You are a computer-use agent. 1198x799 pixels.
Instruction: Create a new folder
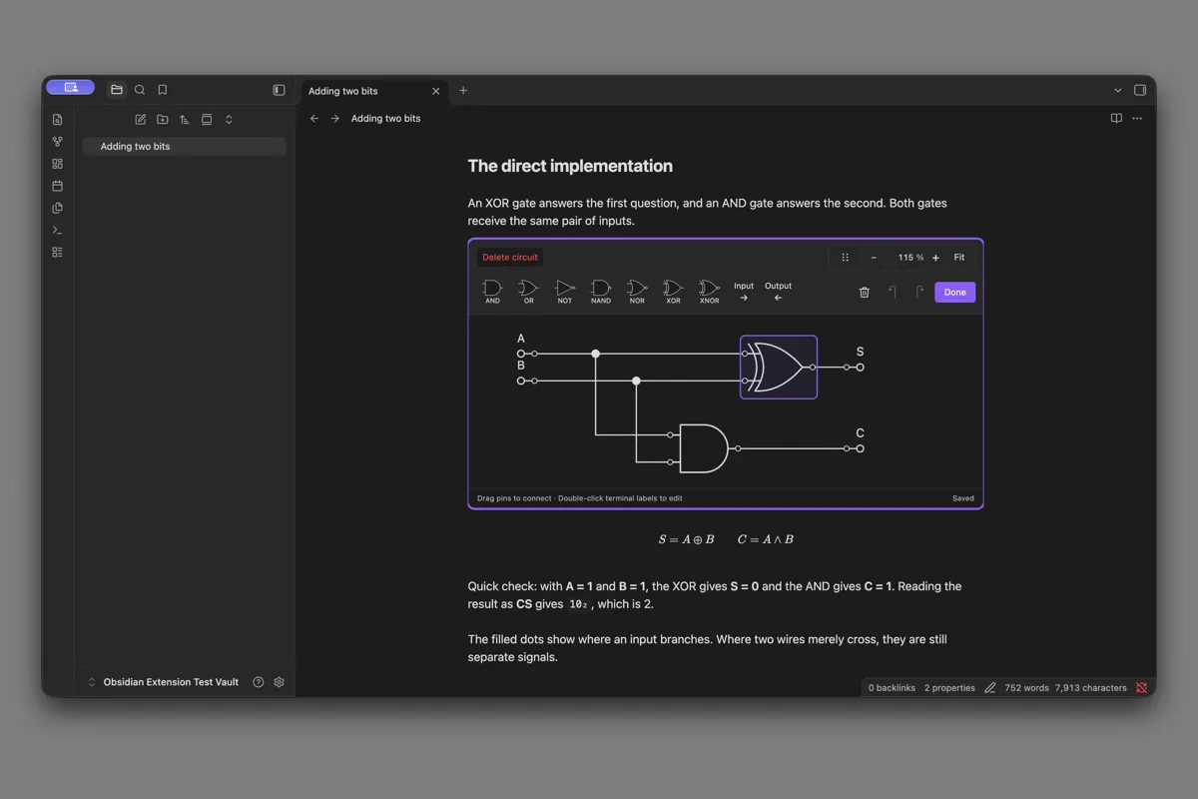tap(163, 120)
